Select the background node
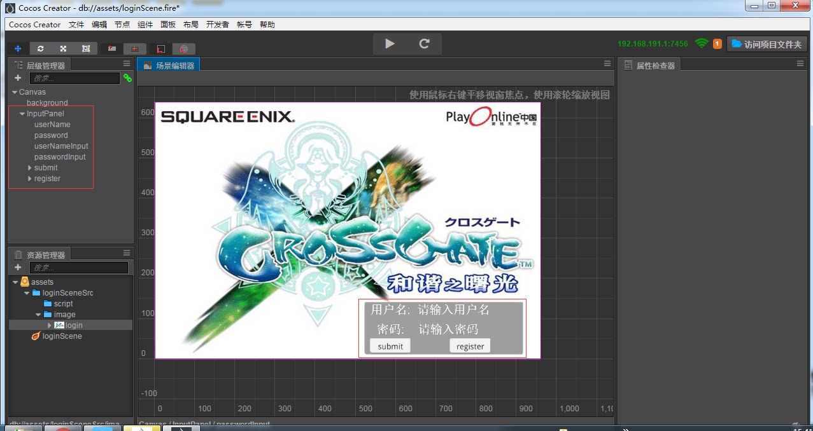This screenshot has width=813, height=431. coord(47,103)
